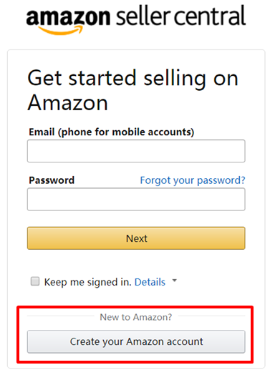270x375 pixels.
Task: Click the Get started selling on Amazon heading
Action: (x=132, y=90)
